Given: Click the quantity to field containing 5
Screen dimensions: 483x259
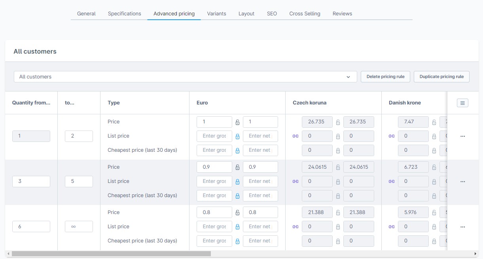Looking at the screenshot, I should (79, 181).
